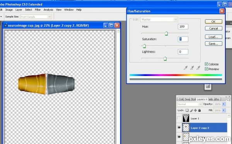This screenshot has height=144, width=232.
Task: Select the subtract-from-sample eyedropper
Action: coord(198,68)
